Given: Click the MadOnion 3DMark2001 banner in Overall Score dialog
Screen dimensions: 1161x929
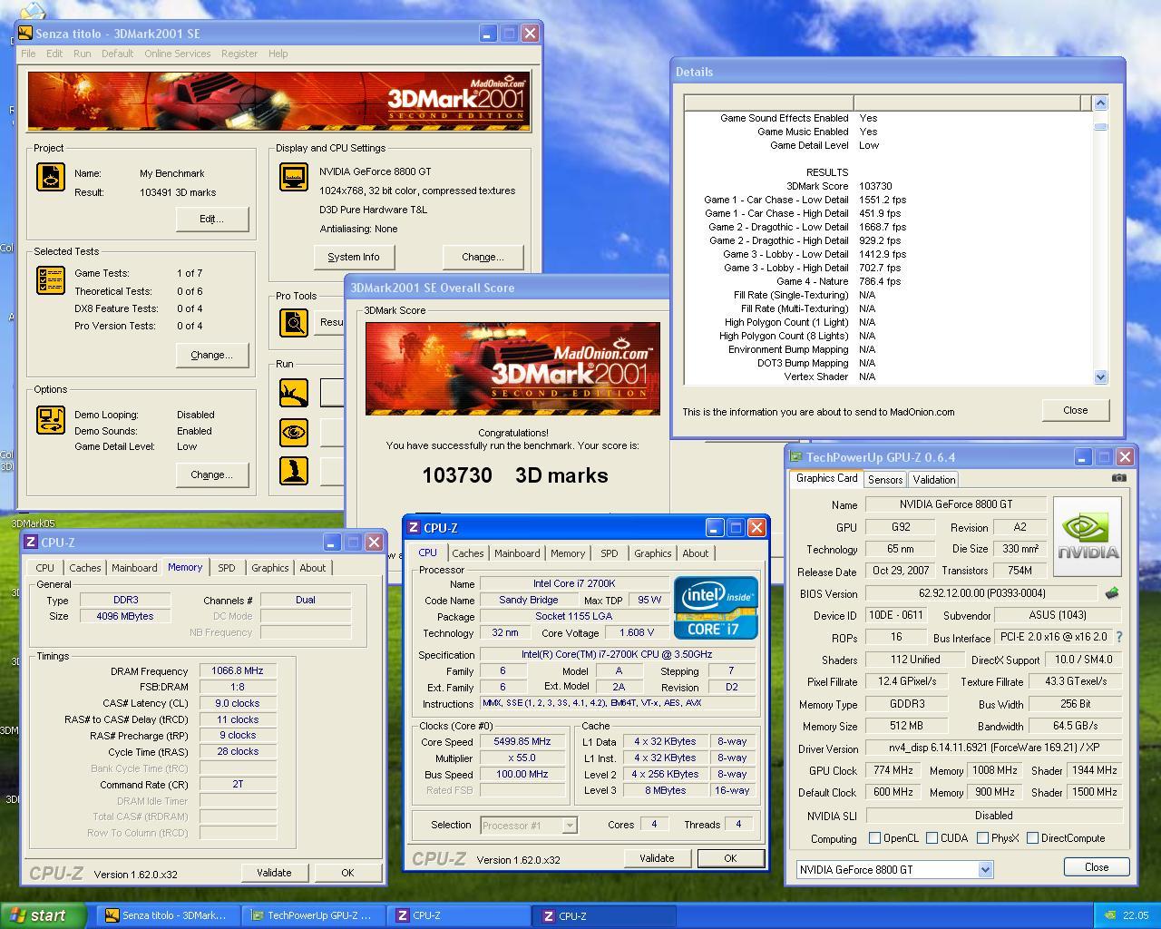Looking at the screenshot, I should [513, 368].
